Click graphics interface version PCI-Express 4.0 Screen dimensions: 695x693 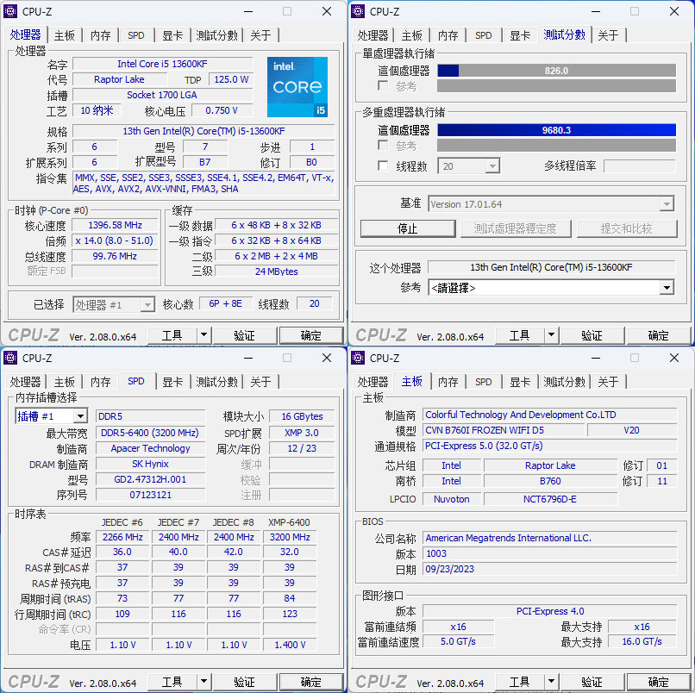549,611
